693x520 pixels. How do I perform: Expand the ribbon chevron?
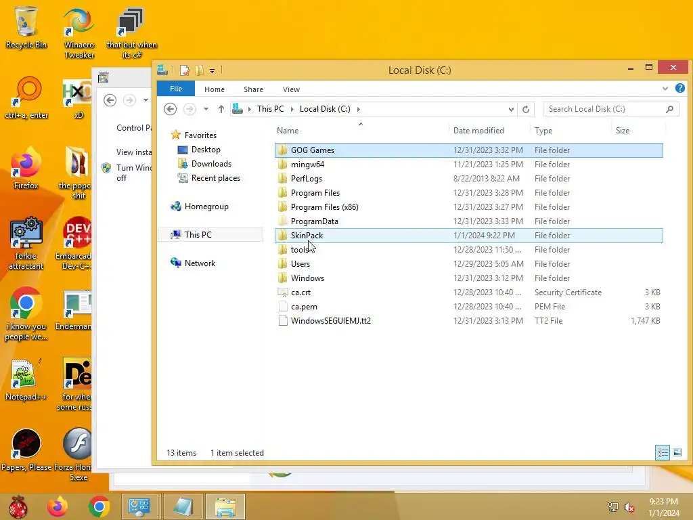665,89
